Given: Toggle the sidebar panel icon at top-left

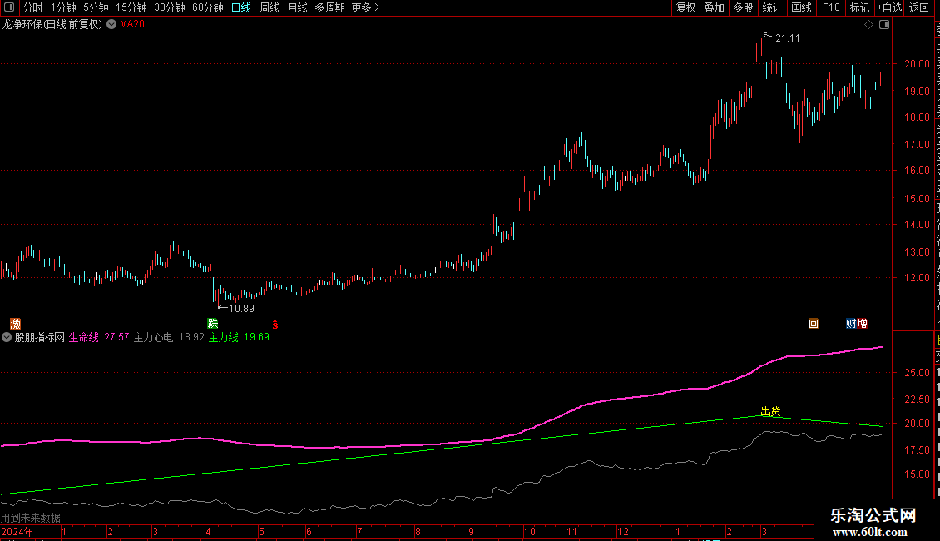Looking at the screenshot, I should coord(9,7).
